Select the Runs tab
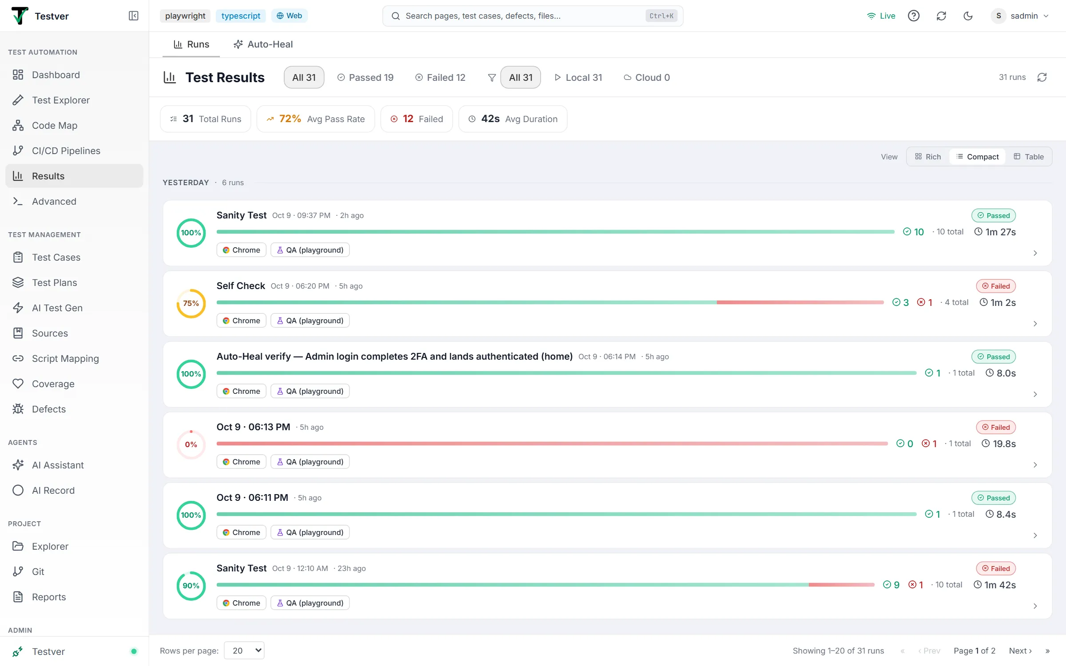Viewport: 1066px width, 666px height. (x=191, y=44)
